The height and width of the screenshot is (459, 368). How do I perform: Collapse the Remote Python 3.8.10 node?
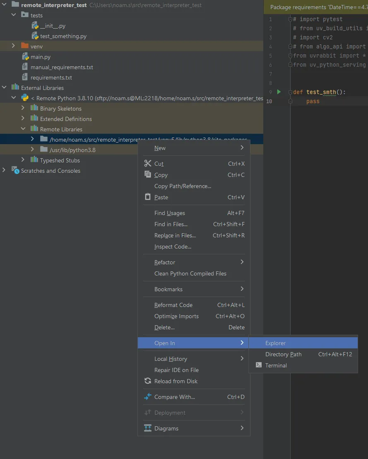click(14, 98)
